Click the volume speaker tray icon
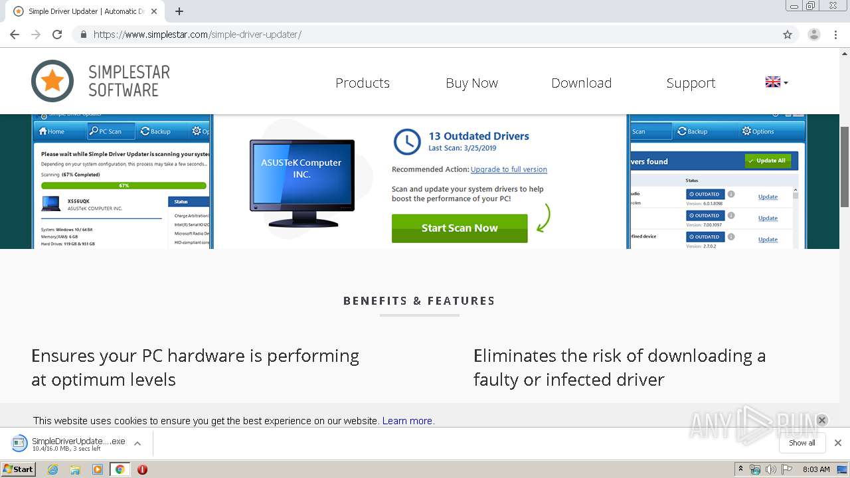This screenshot has width=850, height=478. pyautogui.click(x=771, y=469)
